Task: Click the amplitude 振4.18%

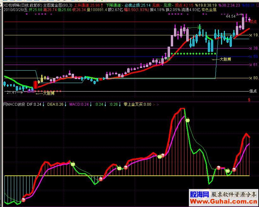Action: 157,10
